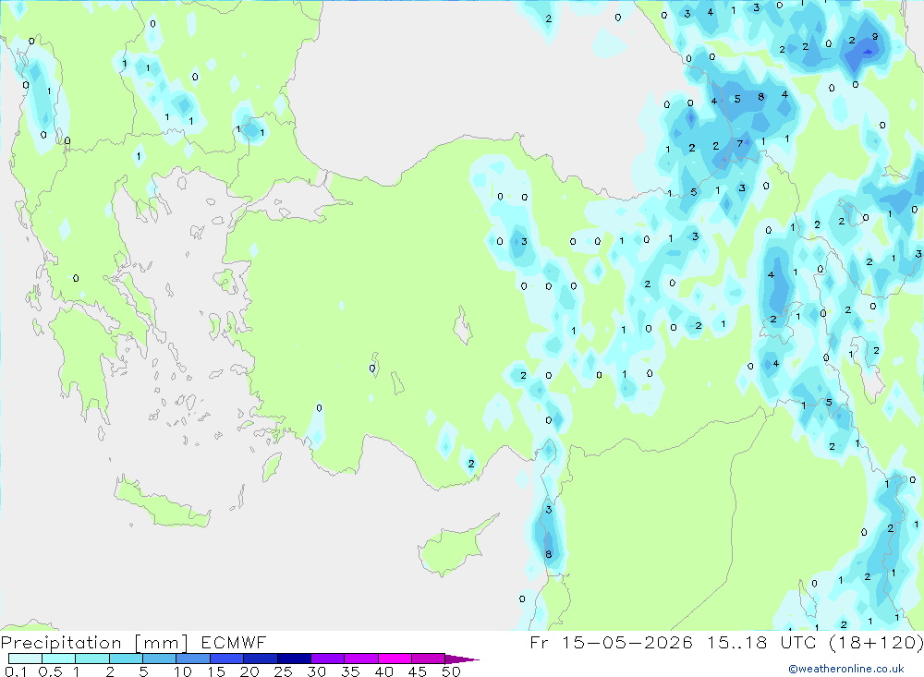Select the 40–45 mm magenta legend swatch

pyautogui.click(x=395, y=659)
